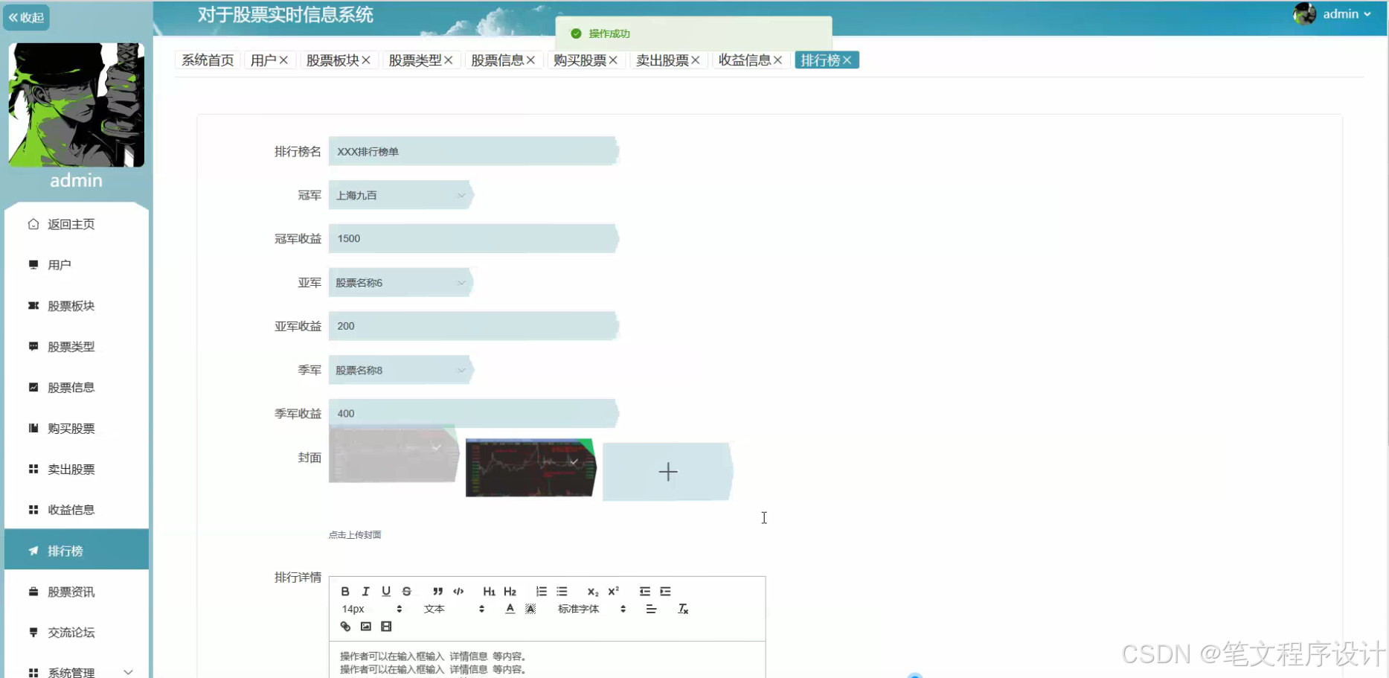Open 股票类型 in the sidebar
Image resolution: width=1389 pixels, height=678 pixels.
click(x=77, y=347)
